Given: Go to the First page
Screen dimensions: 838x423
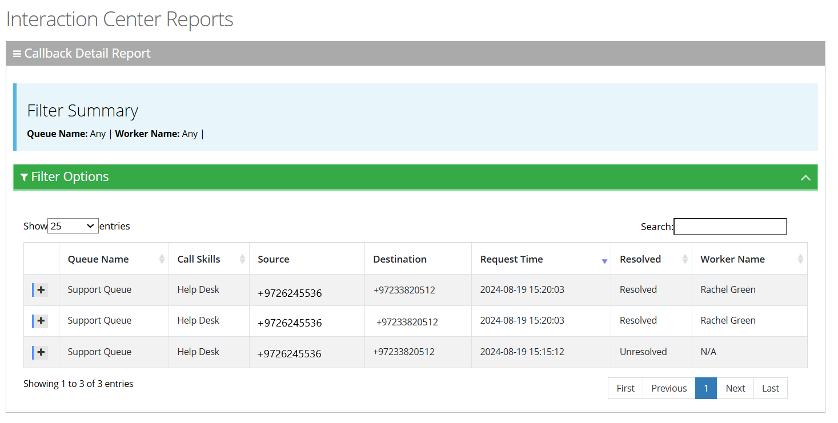Looking at the screenshot, I should (626, 388).
